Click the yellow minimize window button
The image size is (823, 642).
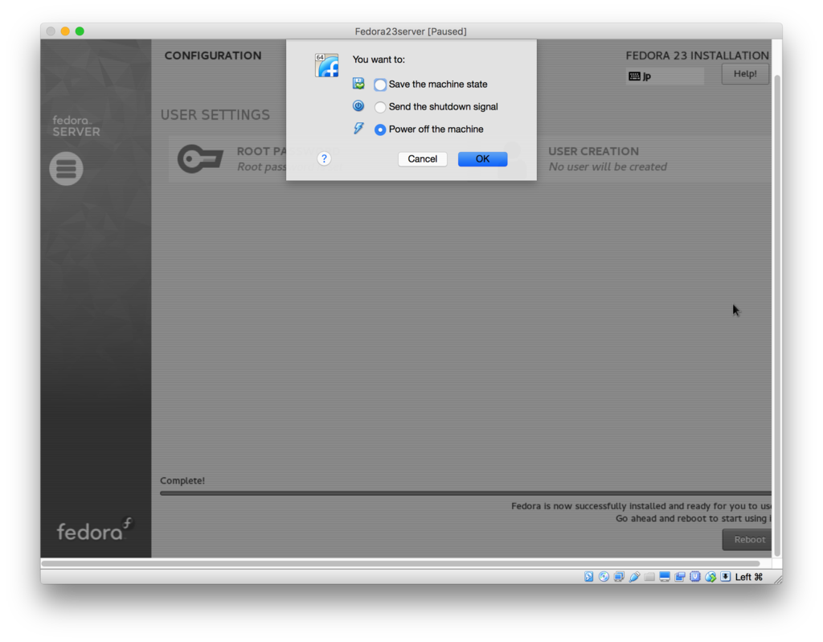click(65, 31)
